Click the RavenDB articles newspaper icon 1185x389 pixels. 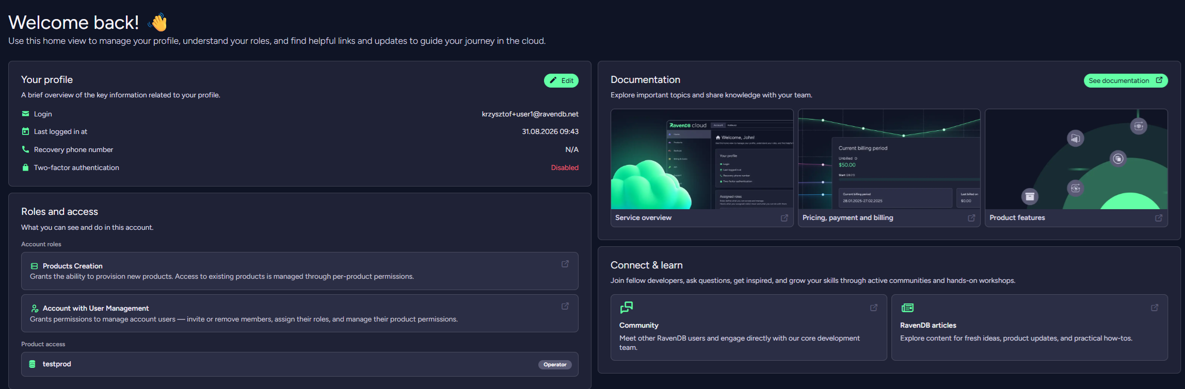[907, 308]
